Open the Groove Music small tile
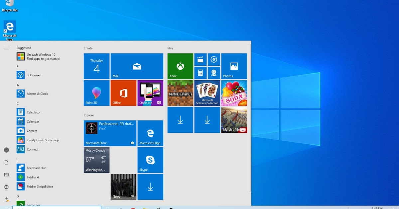This screenshot has height=209, width=399. click(x=214, y=60)
